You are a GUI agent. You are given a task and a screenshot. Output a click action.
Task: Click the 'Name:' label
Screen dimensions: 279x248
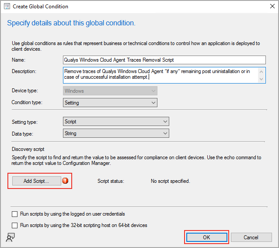click(18, 60)
